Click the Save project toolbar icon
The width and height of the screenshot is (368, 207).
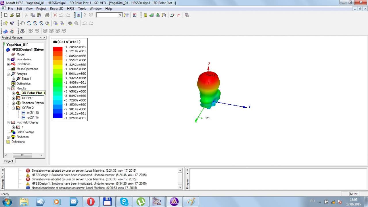click(x=18, y=15)
